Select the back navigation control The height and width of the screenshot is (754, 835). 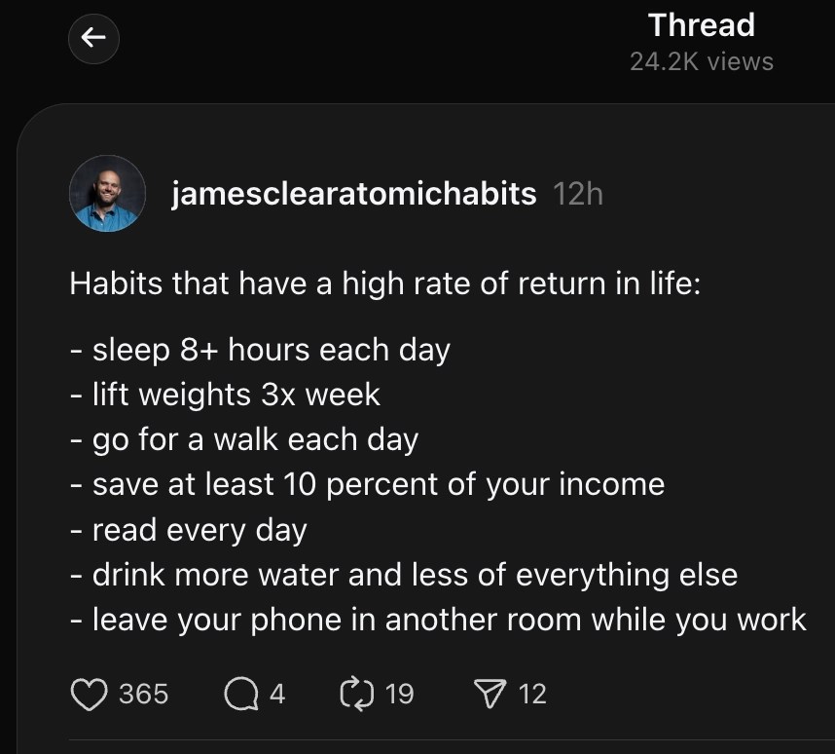coord(93,39)
